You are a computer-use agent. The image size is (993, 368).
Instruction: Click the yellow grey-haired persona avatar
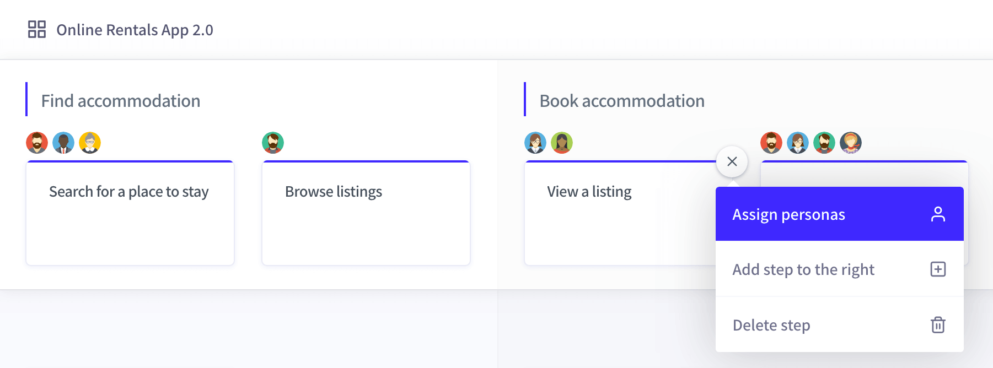90,143
